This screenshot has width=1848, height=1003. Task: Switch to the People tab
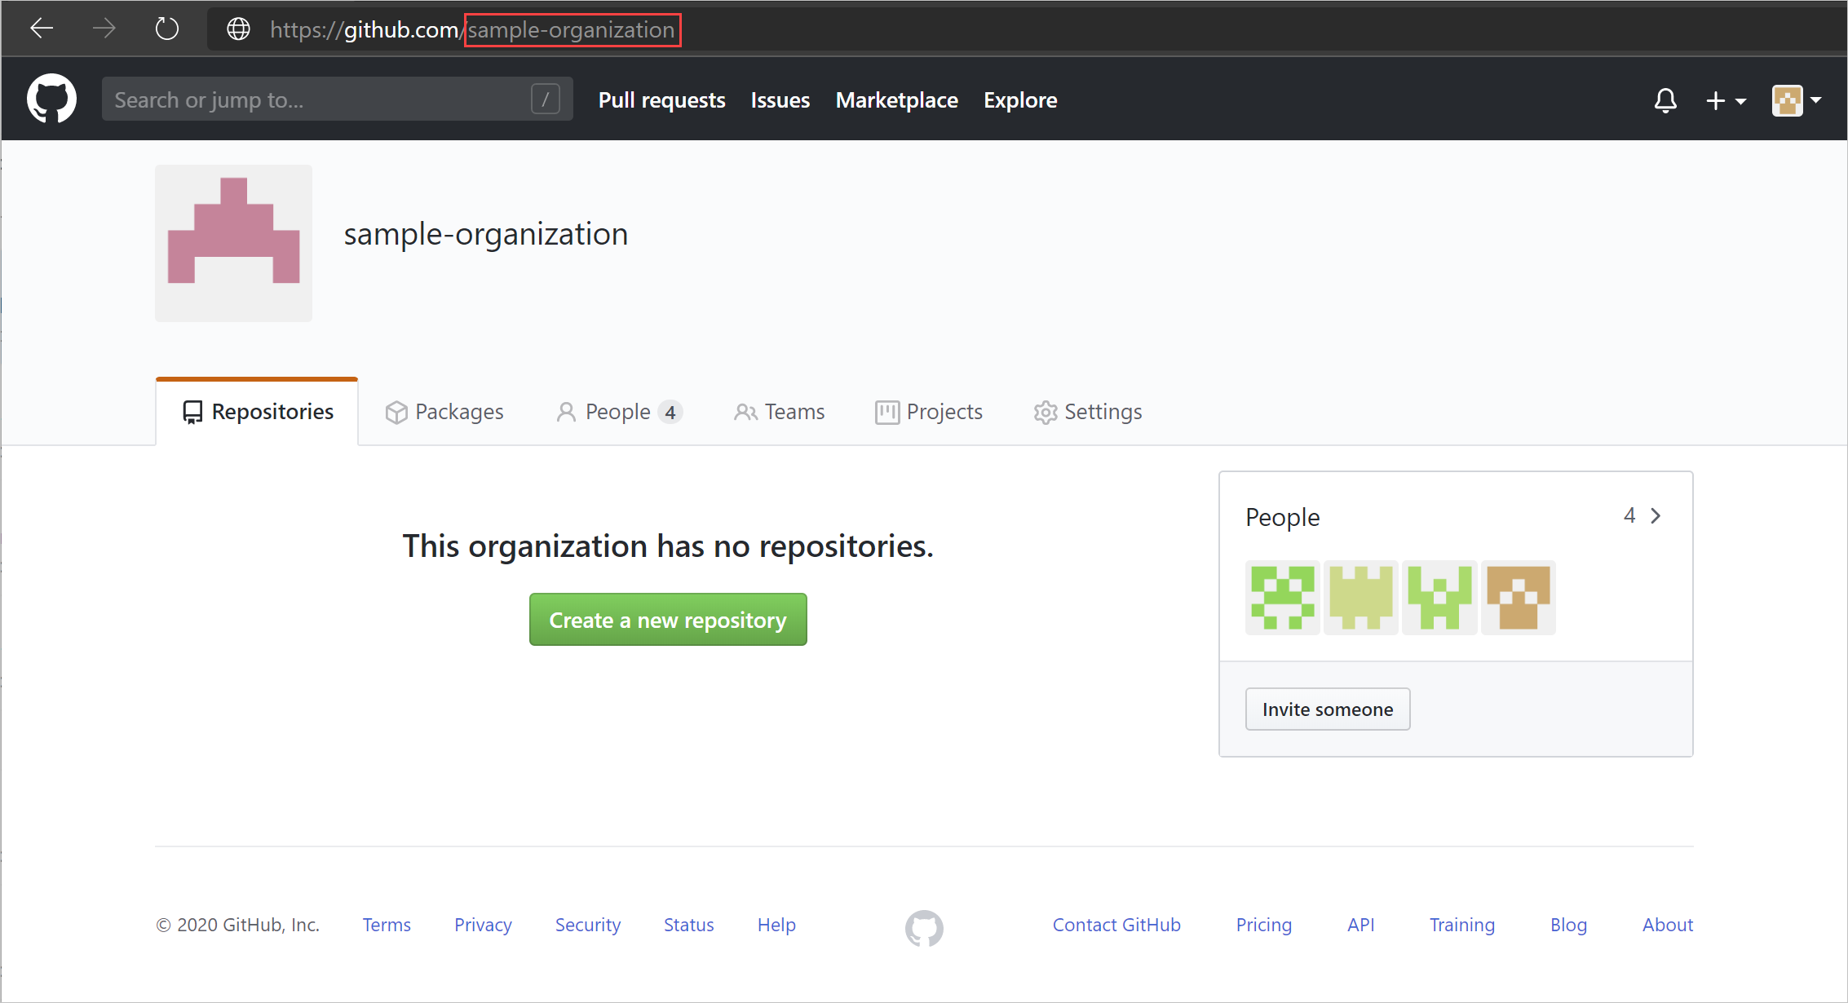pyautogui.click(x=617, y=411)
